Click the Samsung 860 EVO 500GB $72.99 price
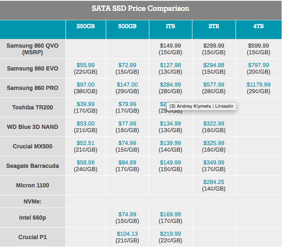 (x=127, y=65)
